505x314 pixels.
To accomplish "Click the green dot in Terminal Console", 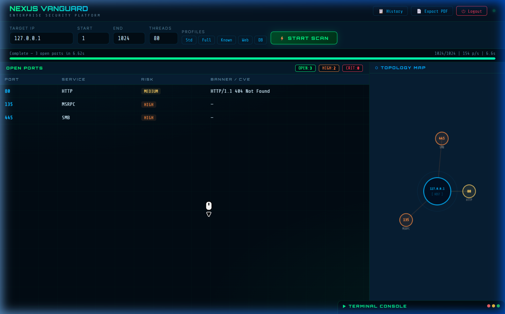I will tap(498, 306).
